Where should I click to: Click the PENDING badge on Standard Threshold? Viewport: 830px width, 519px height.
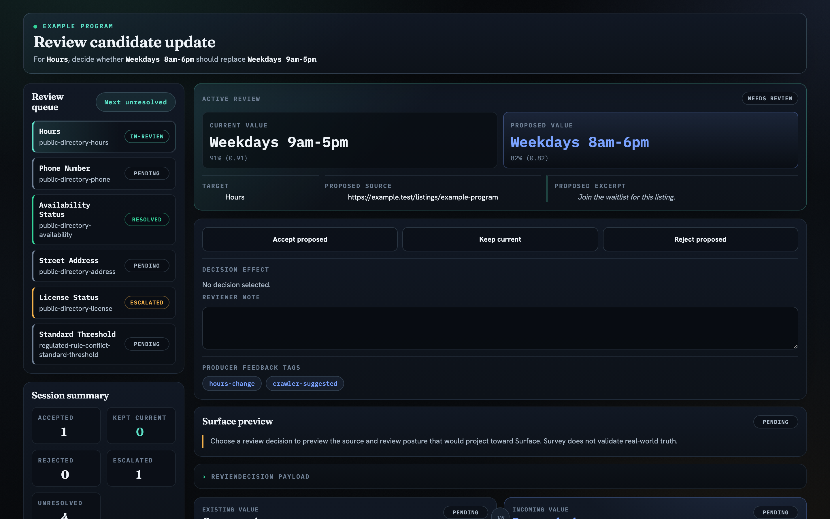click(x=147, y=344)
